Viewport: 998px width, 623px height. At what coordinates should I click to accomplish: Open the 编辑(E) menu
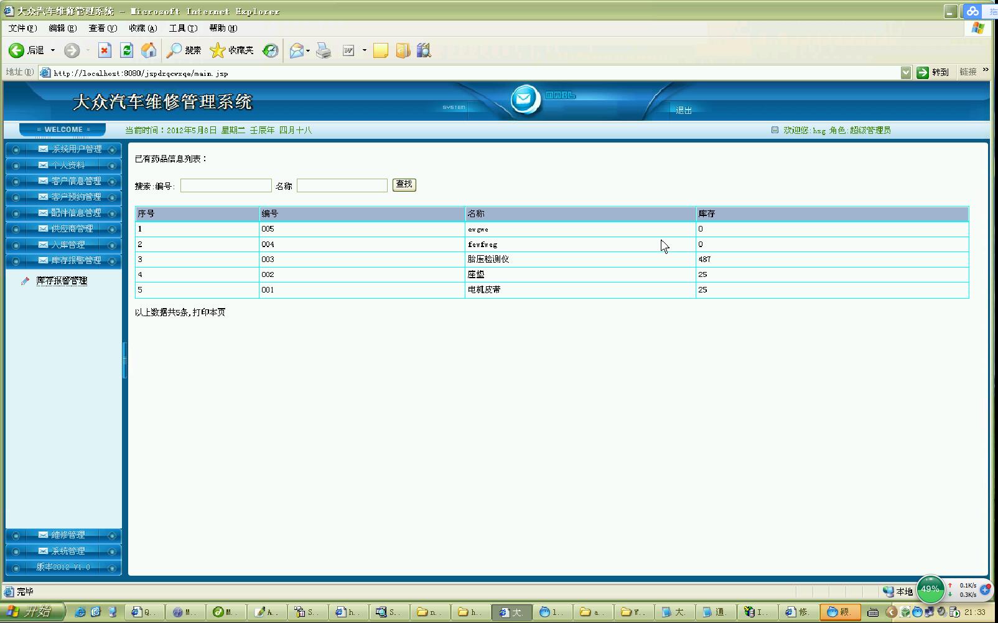[63, 28]
